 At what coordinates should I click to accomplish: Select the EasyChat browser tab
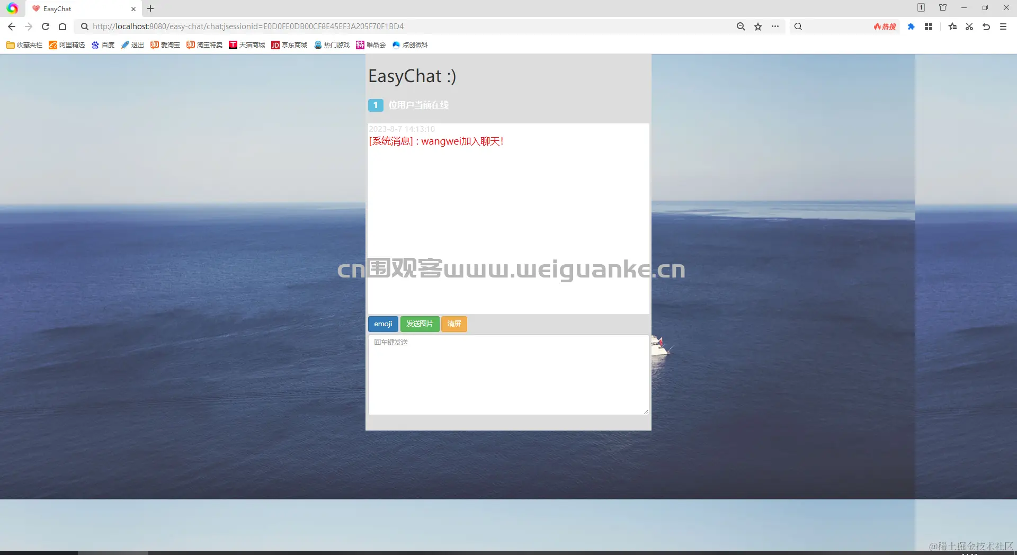[x=84, y=8]
